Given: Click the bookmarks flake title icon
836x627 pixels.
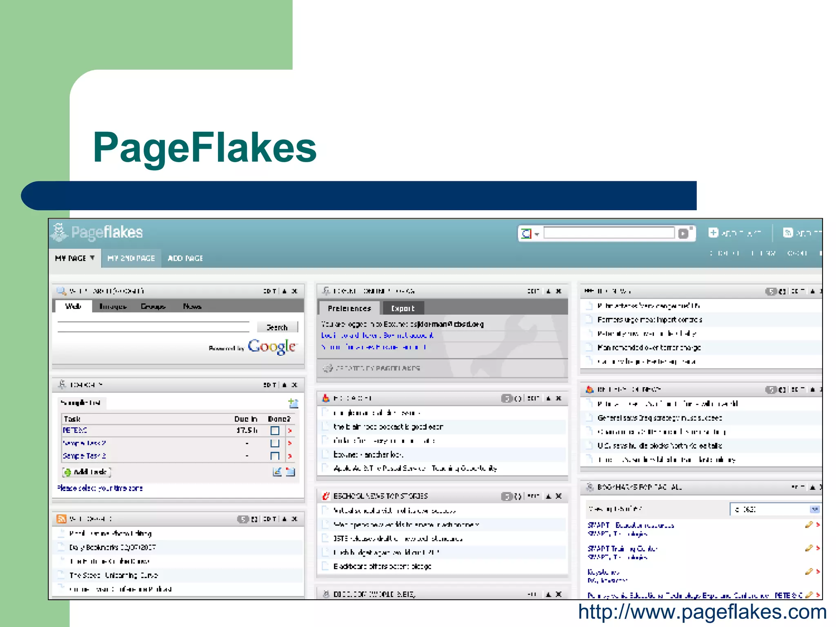Looking at the screenshot, I should pos(589,487).
